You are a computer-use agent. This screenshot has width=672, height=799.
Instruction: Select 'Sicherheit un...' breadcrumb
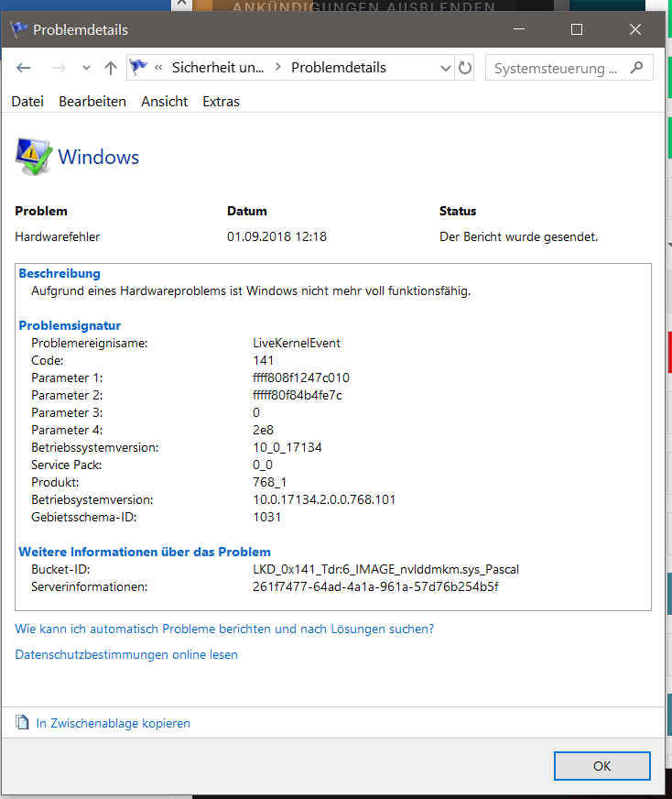(218, 68)
